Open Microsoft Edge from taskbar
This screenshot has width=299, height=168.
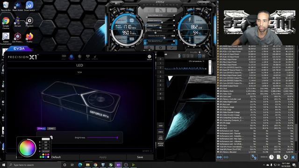point(80,165)
